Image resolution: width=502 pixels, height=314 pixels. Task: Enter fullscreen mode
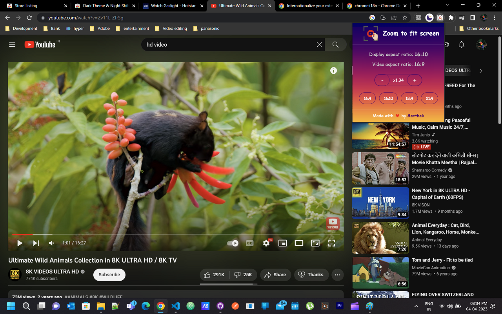[331, 243]
